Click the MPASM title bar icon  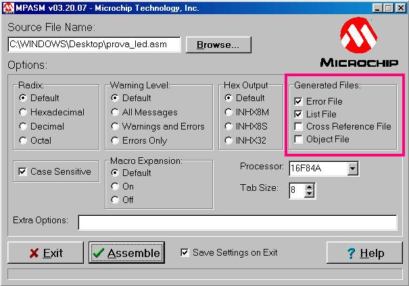tap(8, 8)
